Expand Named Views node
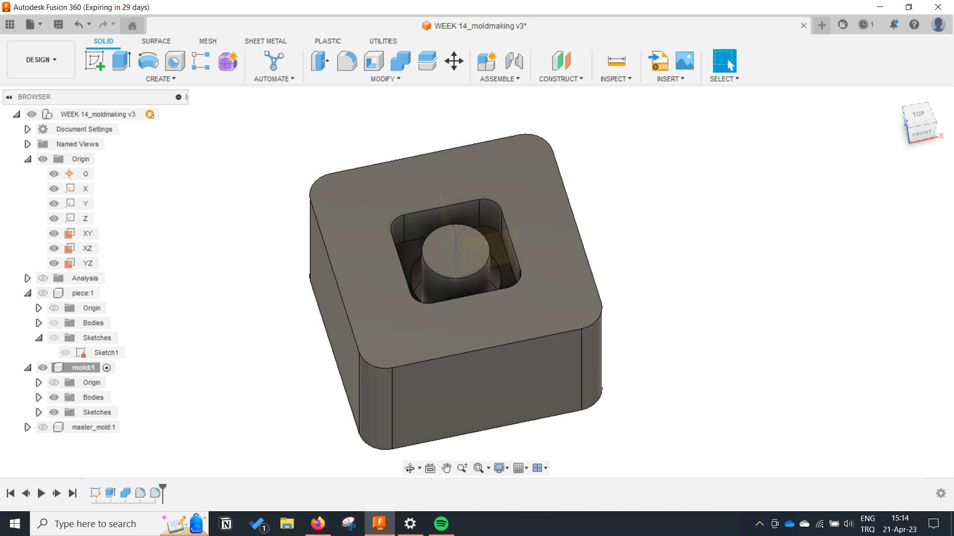This screenshot has width=954, height=536. click(x=27, y=144)
